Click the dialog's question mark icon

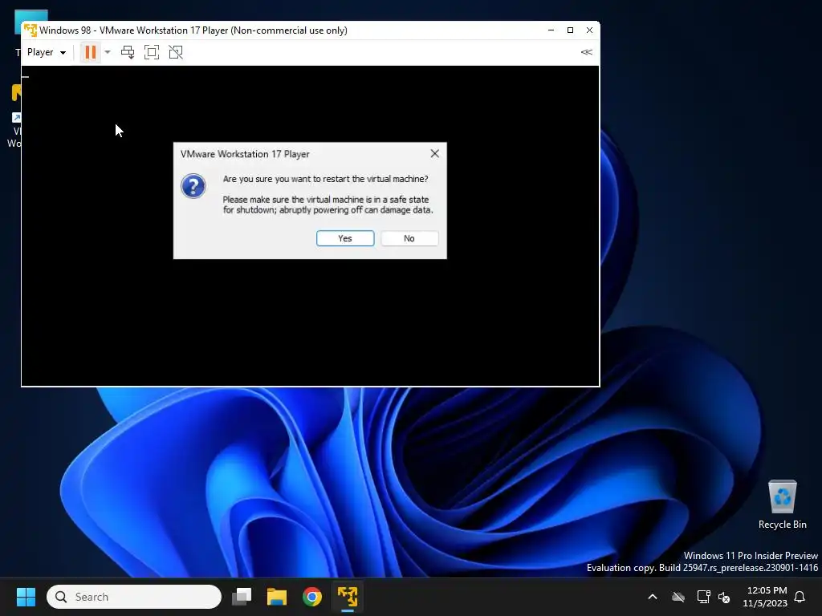pos(193,186)
